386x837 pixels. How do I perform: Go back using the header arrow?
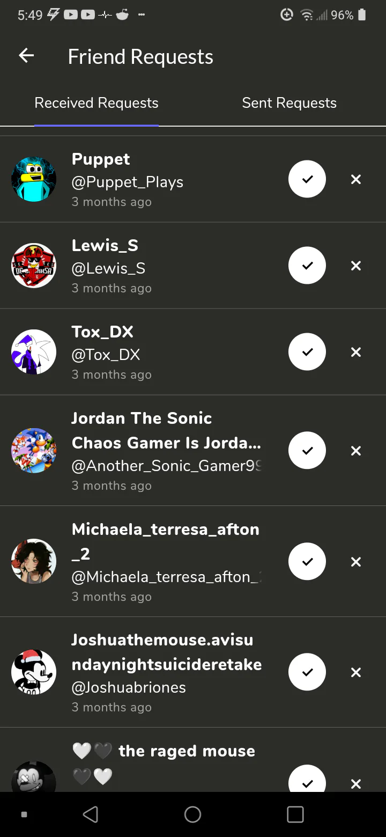[26, 56]
